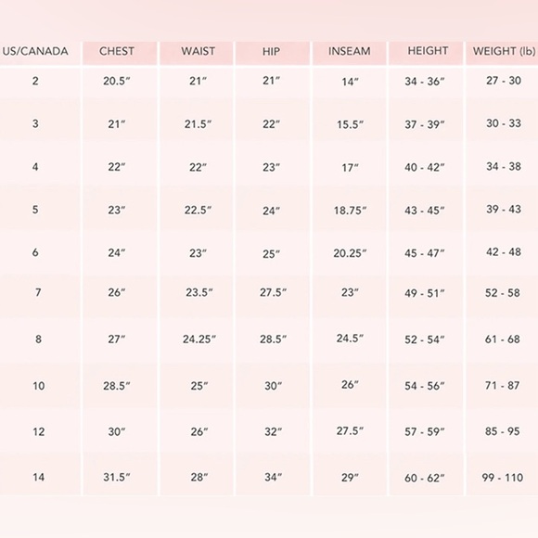The width and height of the screenshot is (538, 538).
Task: Click height range 60 - 62"
Action: tap(425, 478)
